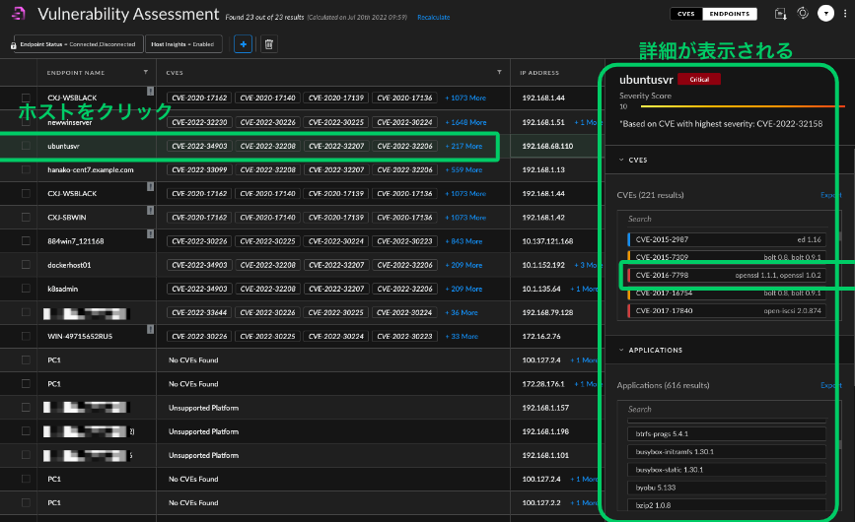The height and width of the screenshot is (522, 855).
Task: Tick the checkbox for ubuntusvr row
Action: 27,146
